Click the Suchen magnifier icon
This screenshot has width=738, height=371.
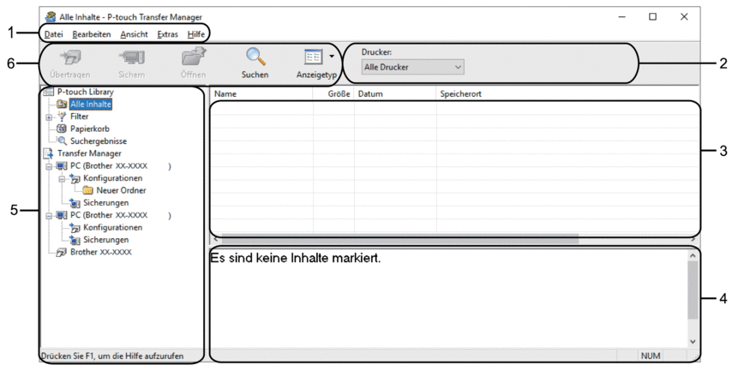255,57
